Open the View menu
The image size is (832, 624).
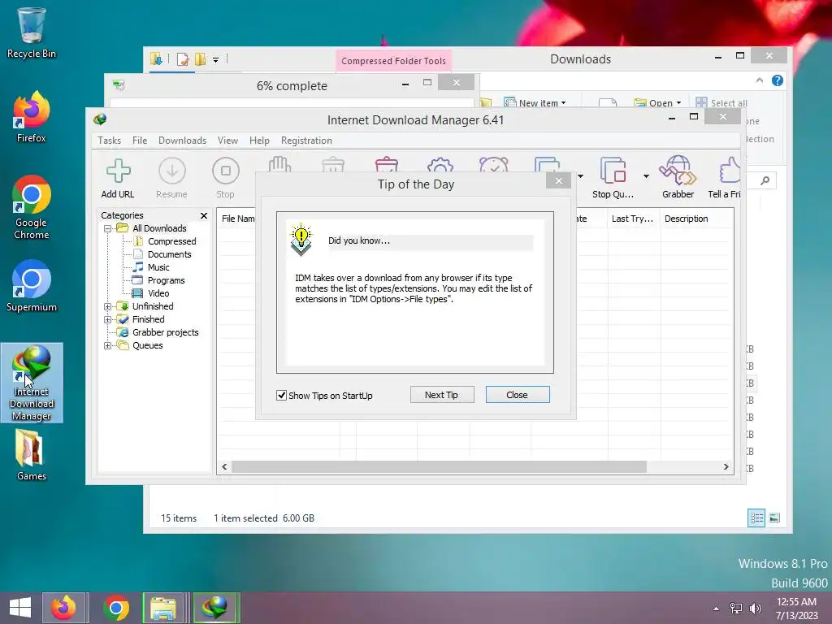coord(227,141)
